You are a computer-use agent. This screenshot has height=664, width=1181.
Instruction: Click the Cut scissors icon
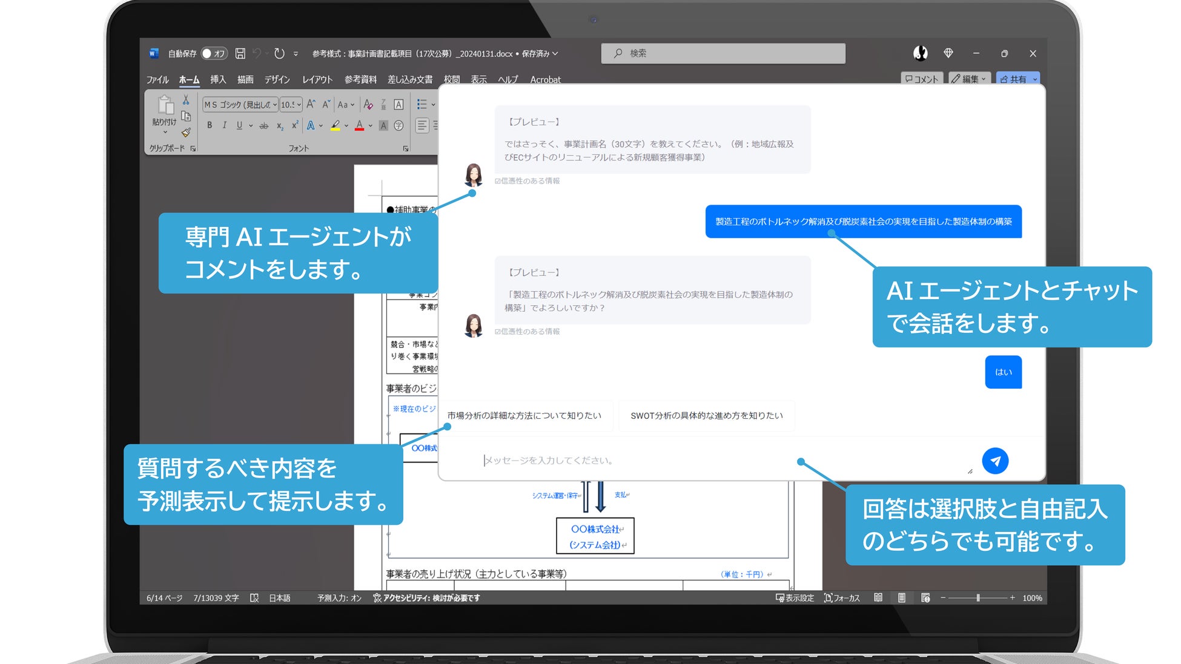click(x=186, y=100)
